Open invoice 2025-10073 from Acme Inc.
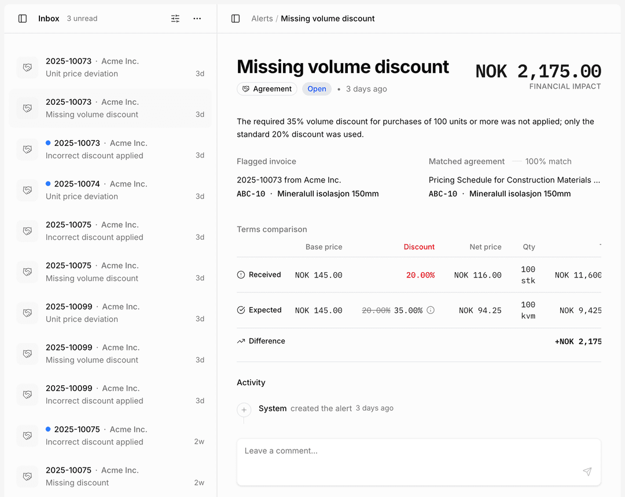Viewport: 625px width, 497px height. click(289, 180)
